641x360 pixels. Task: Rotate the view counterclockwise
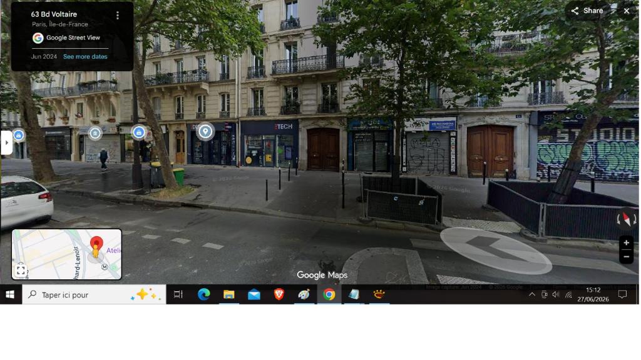tap(619, 220)
